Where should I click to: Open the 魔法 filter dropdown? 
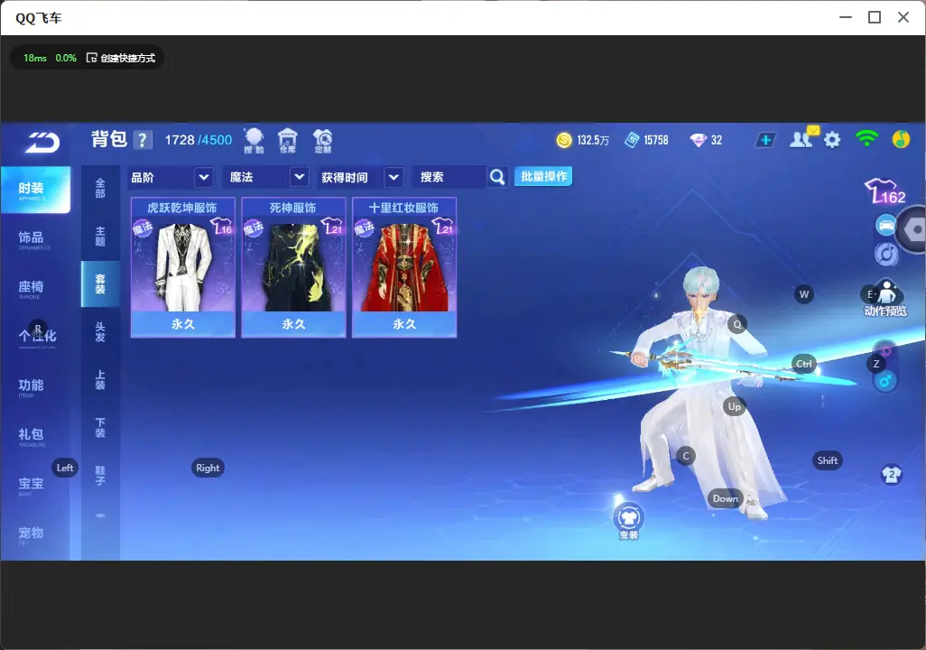(x=265, y=177)
